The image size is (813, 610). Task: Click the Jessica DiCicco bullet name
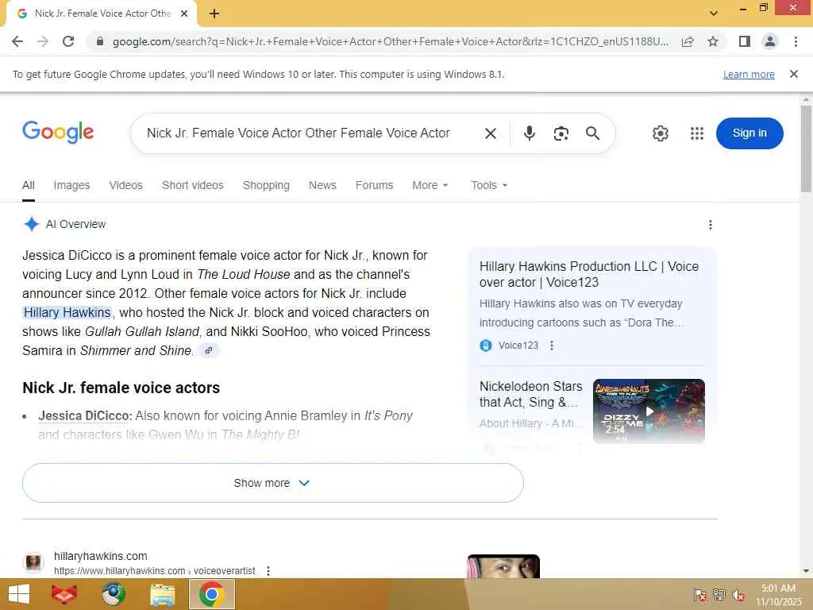coord(85,416)
